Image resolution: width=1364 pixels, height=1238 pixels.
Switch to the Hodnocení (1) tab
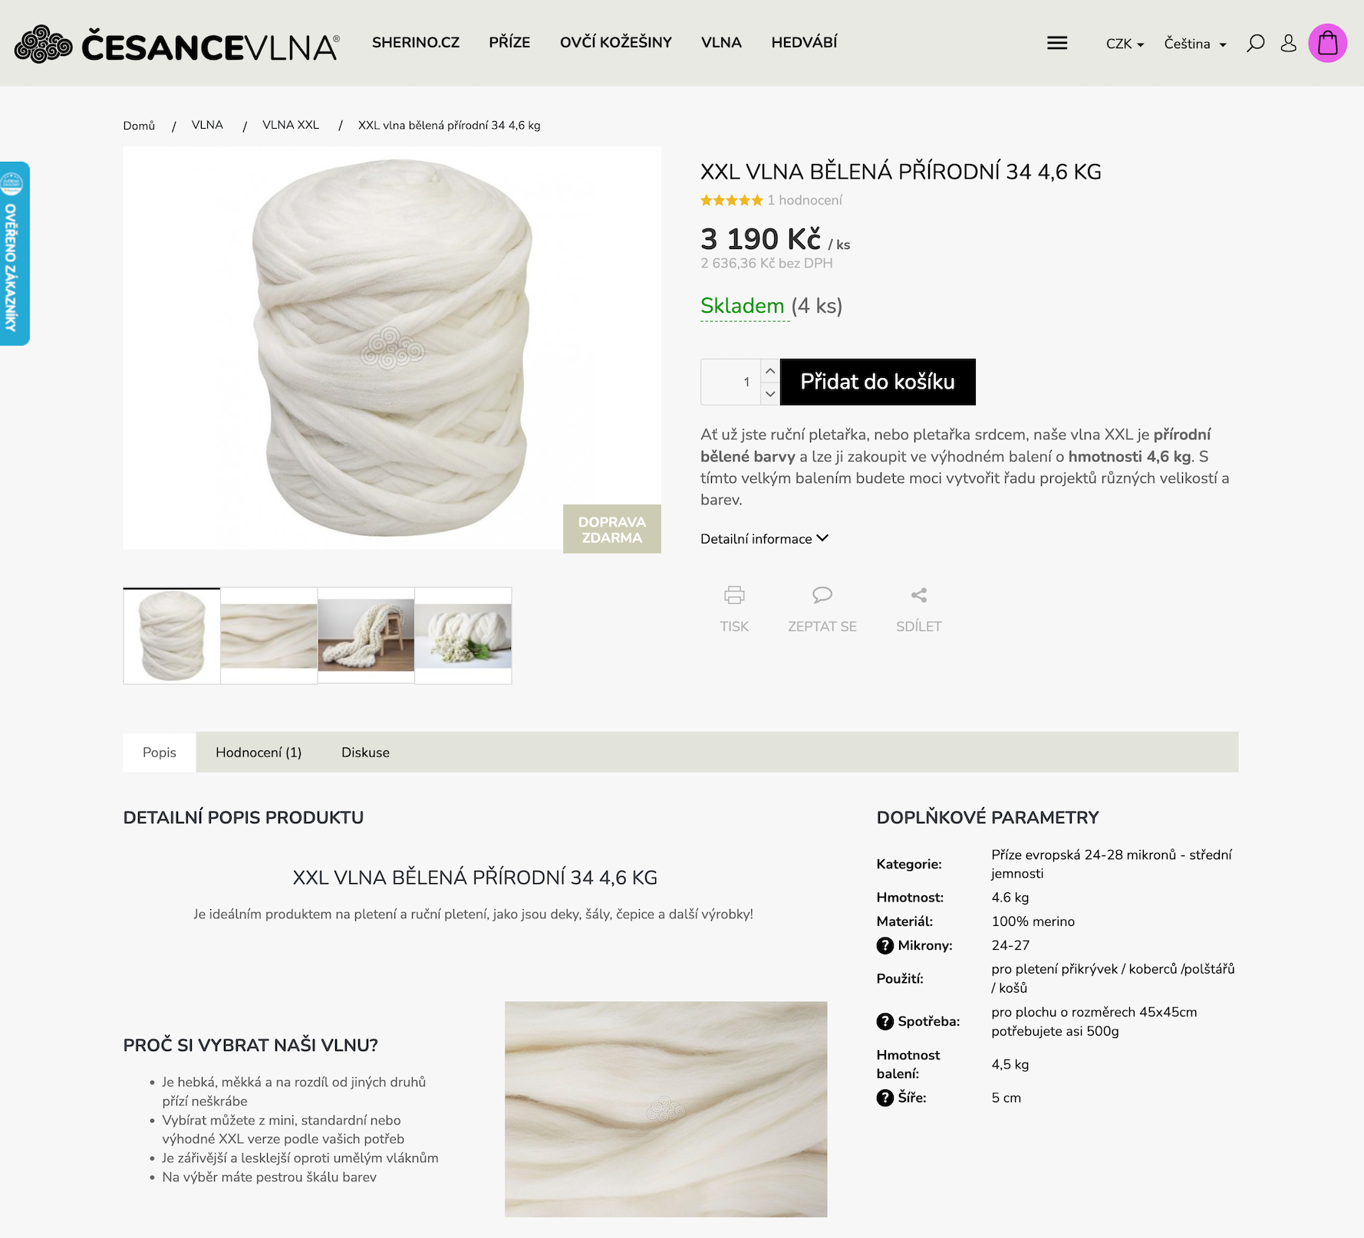(x=259, y=753)
